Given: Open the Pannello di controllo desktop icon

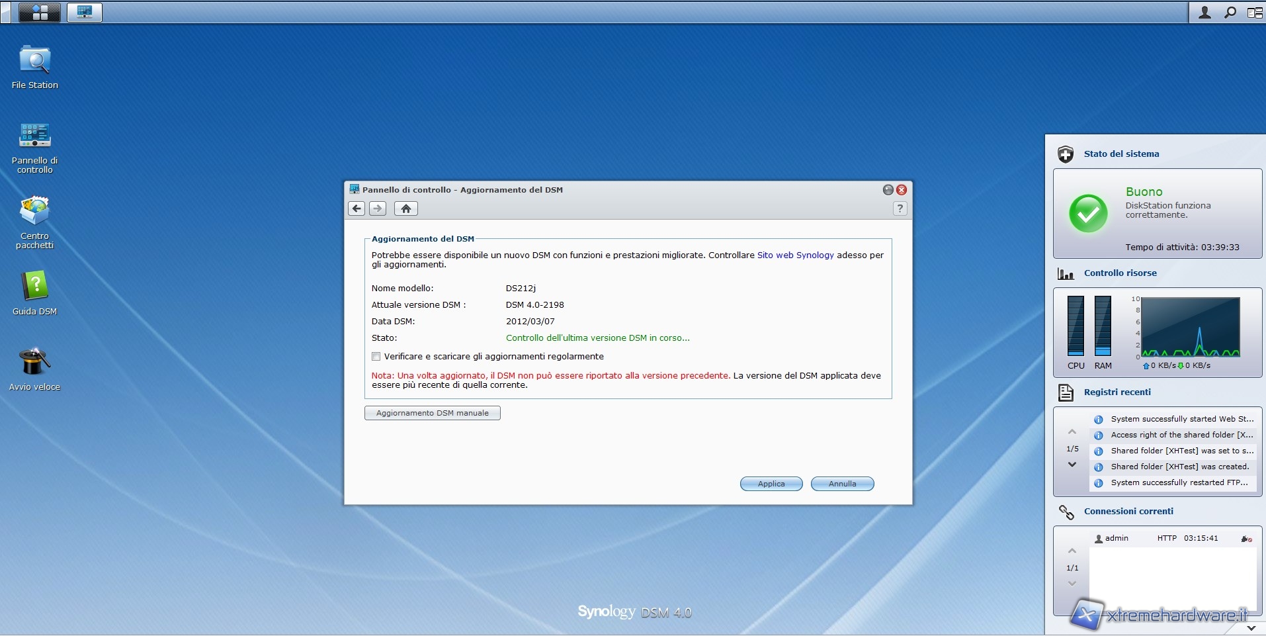Looking at the screenshot, I should coord(34,136).
